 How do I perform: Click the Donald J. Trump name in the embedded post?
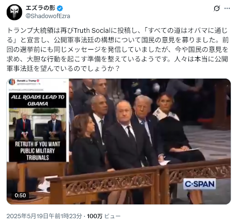(x=26, y=81)
